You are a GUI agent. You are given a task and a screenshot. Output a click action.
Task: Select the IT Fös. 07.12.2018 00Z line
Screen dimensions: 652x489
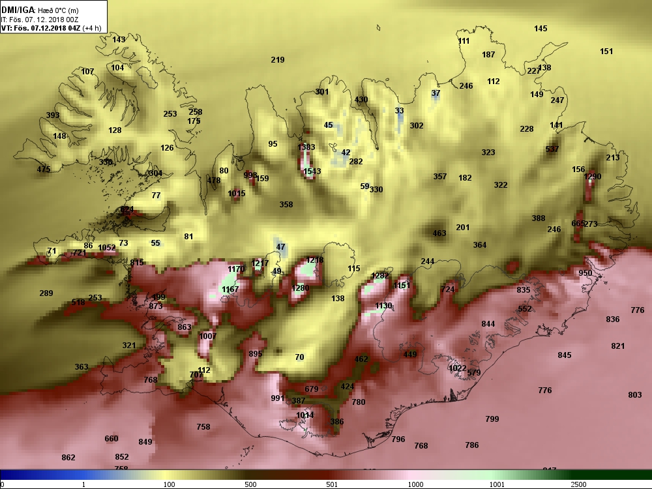[x=40, y=20]
